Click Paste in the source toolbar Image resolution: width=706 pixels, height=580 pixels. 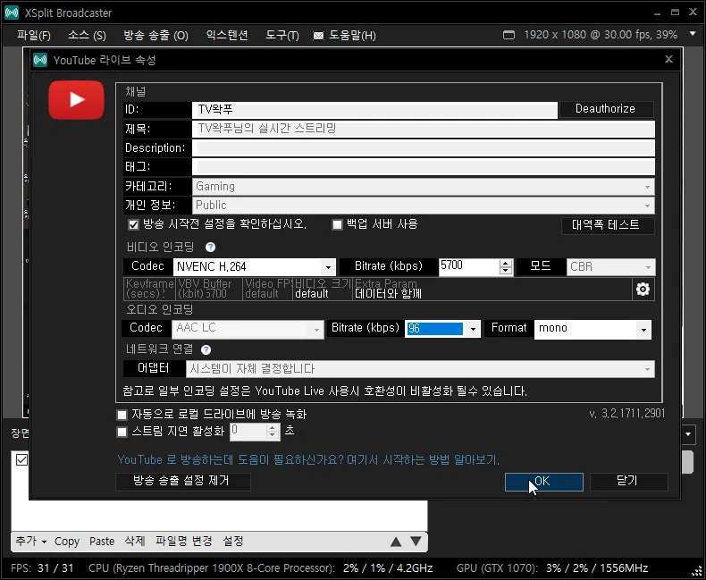click(x=102, y=542)
